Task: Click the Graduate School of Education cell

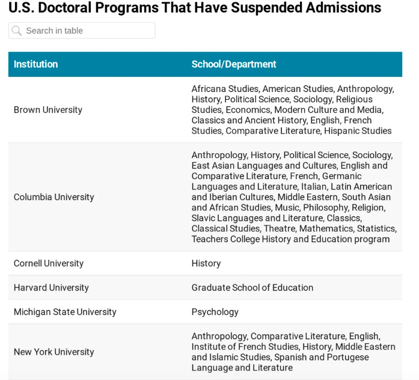Action: [x=252, y=288]
